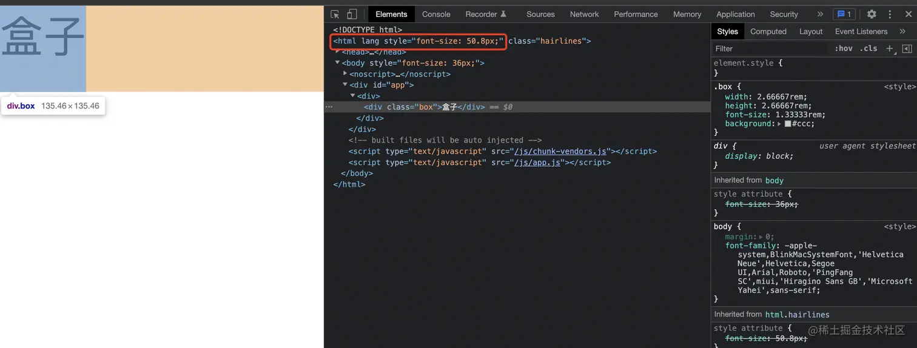Click the ellipsis beside the selected box row
This screenshot has height=348, width=917.
329,107
